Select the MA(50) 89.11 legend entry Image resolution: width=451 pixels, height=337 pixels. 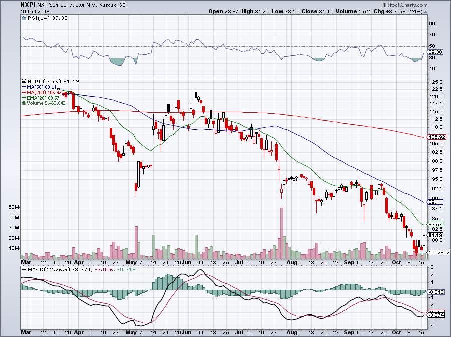pos(39,87)
